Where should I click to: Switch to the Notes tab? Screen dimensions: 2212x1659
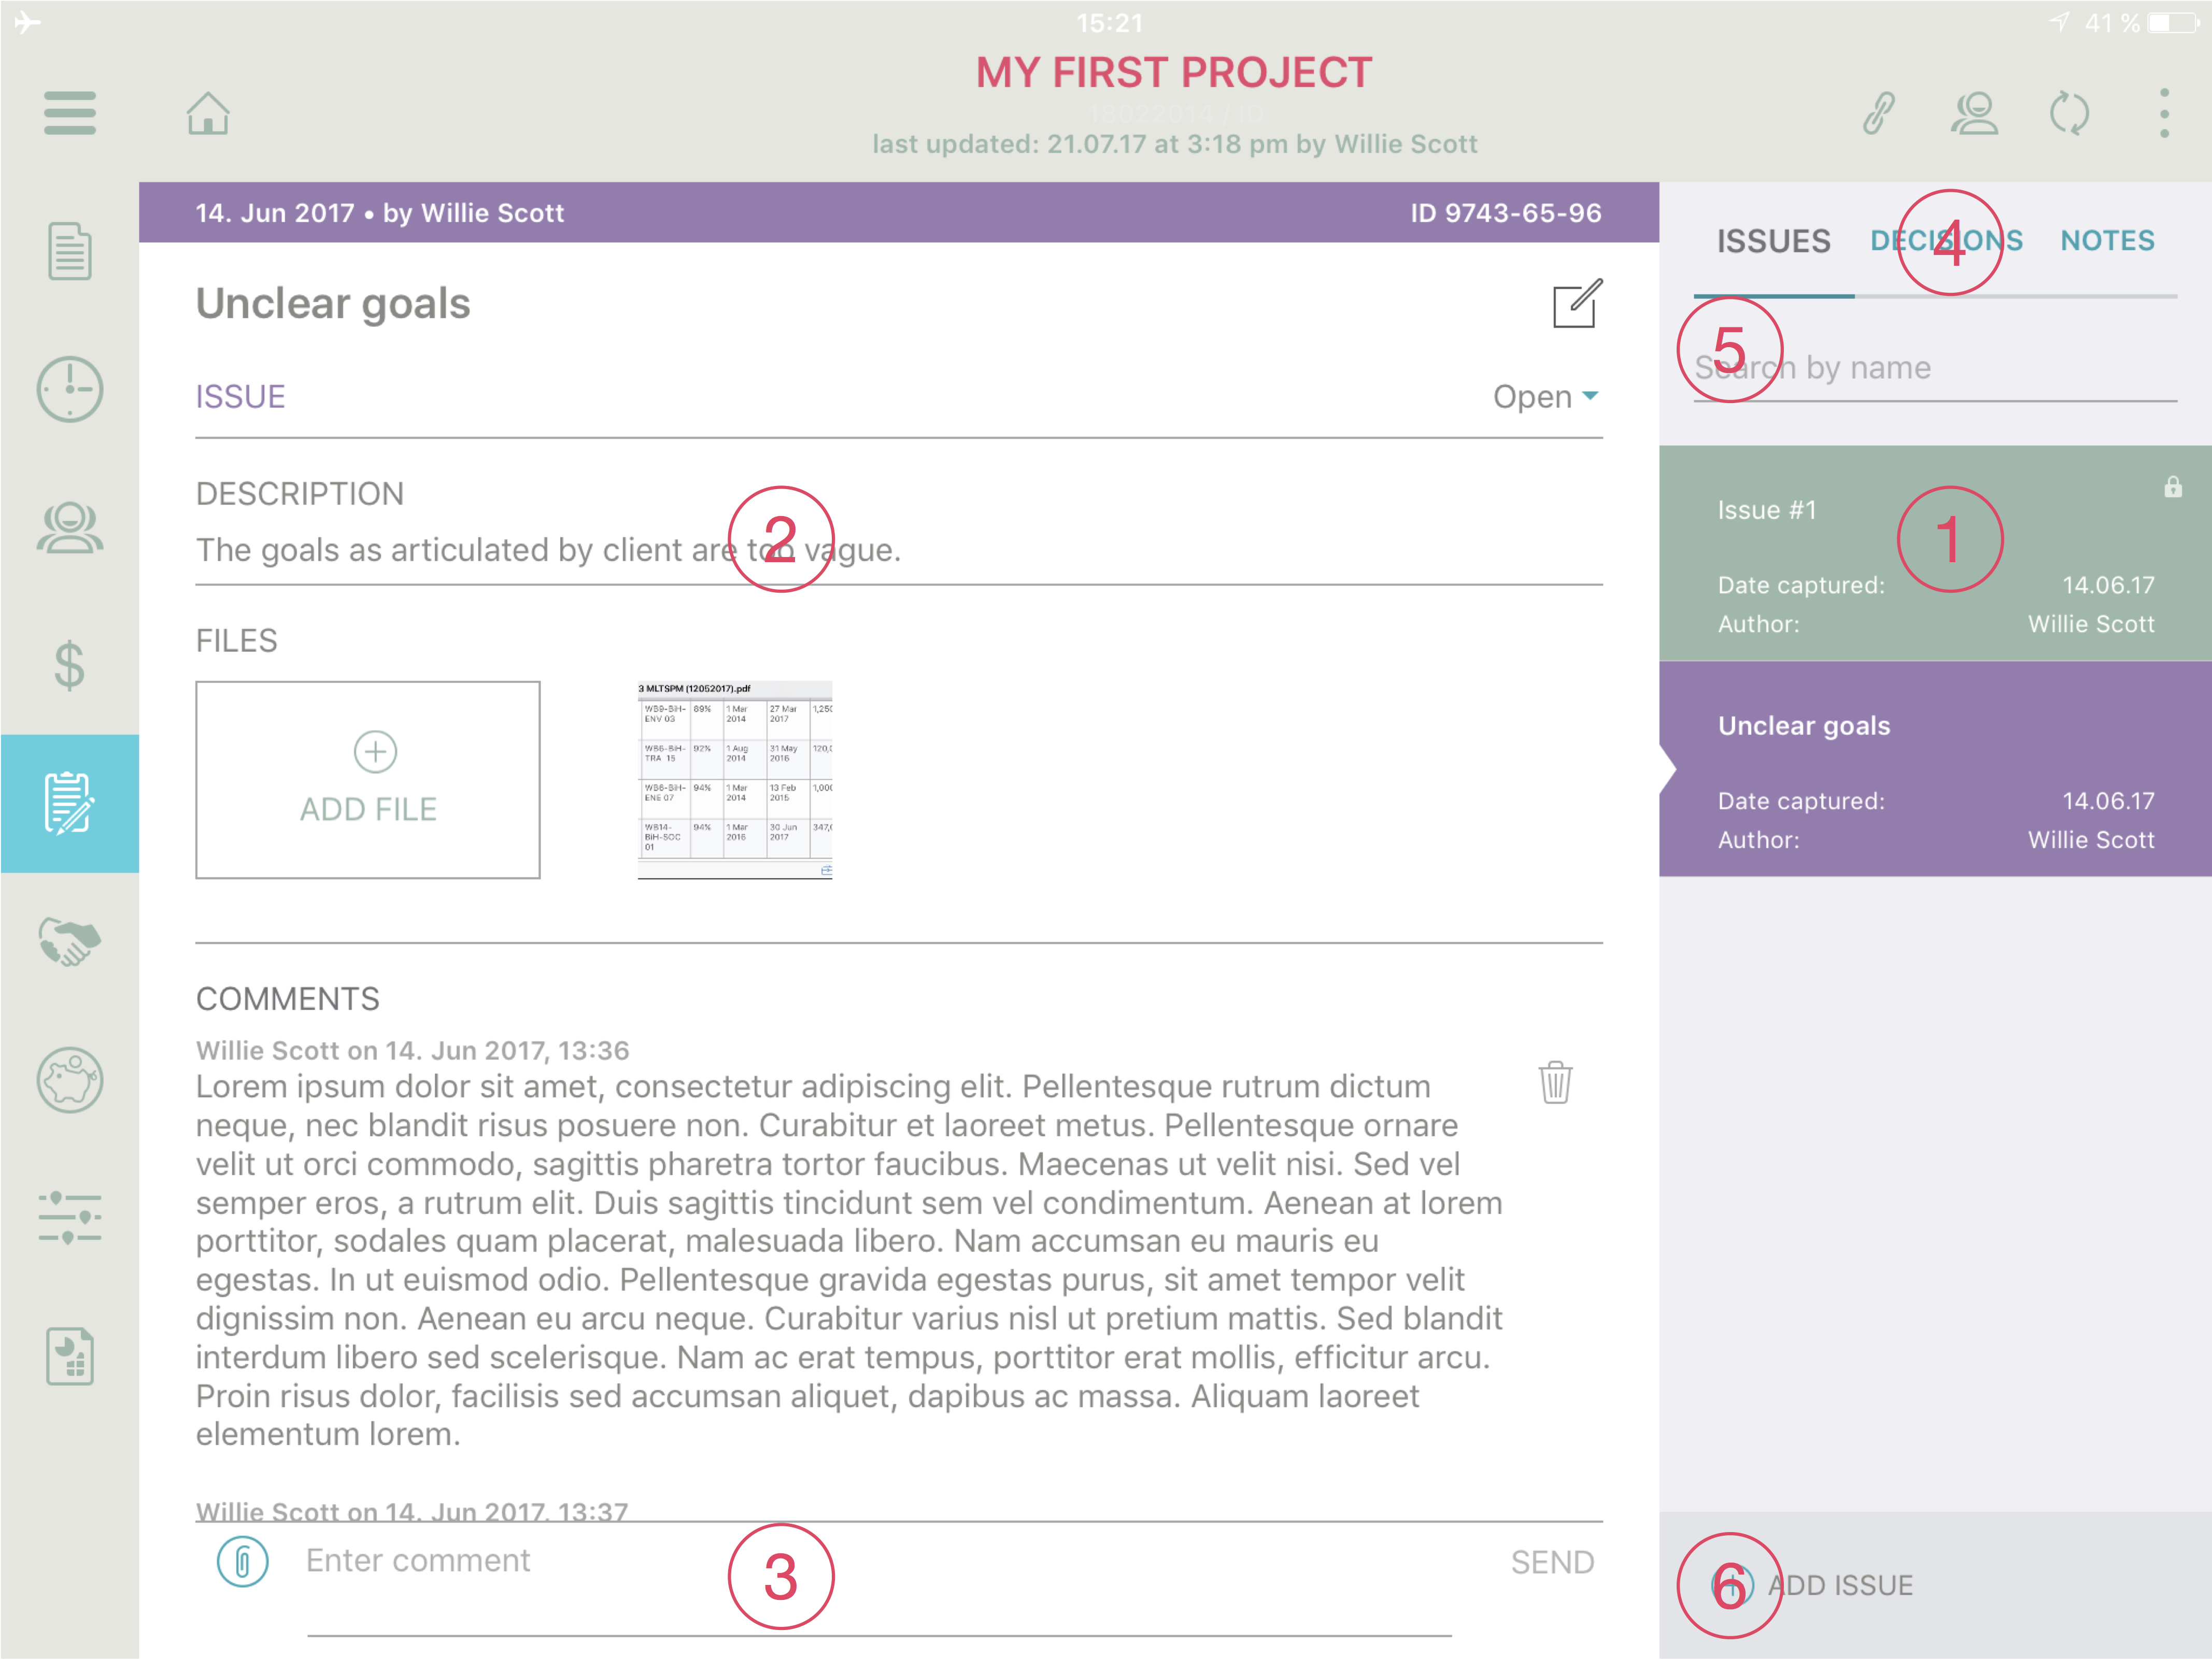pyautogui.click(x=2107, y=241)
